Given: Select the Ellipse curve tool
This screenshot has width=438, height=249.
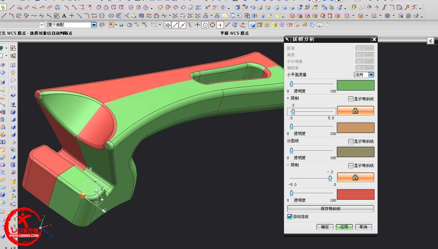Looking at the screenshot, I should (111, 15).
